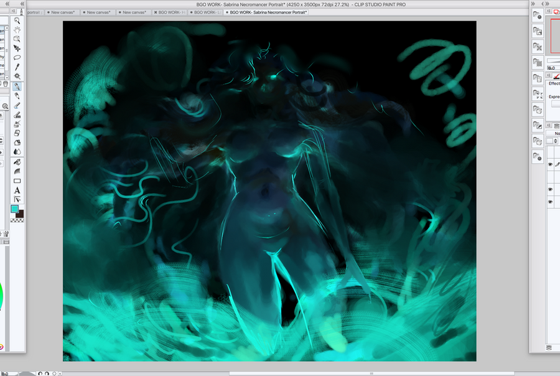
Task: Select the Move (hand) tool
Action: (x=17, y=30)
